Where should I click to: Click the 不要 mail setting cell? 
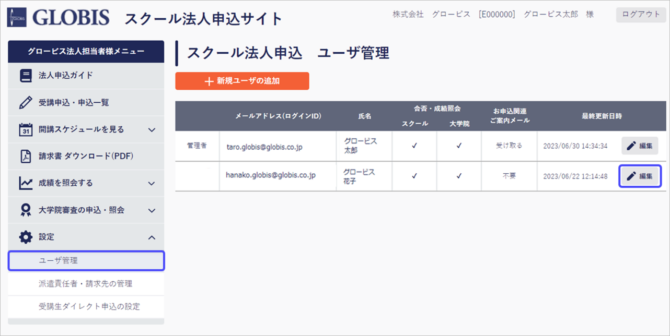click(x=509, y=176)
